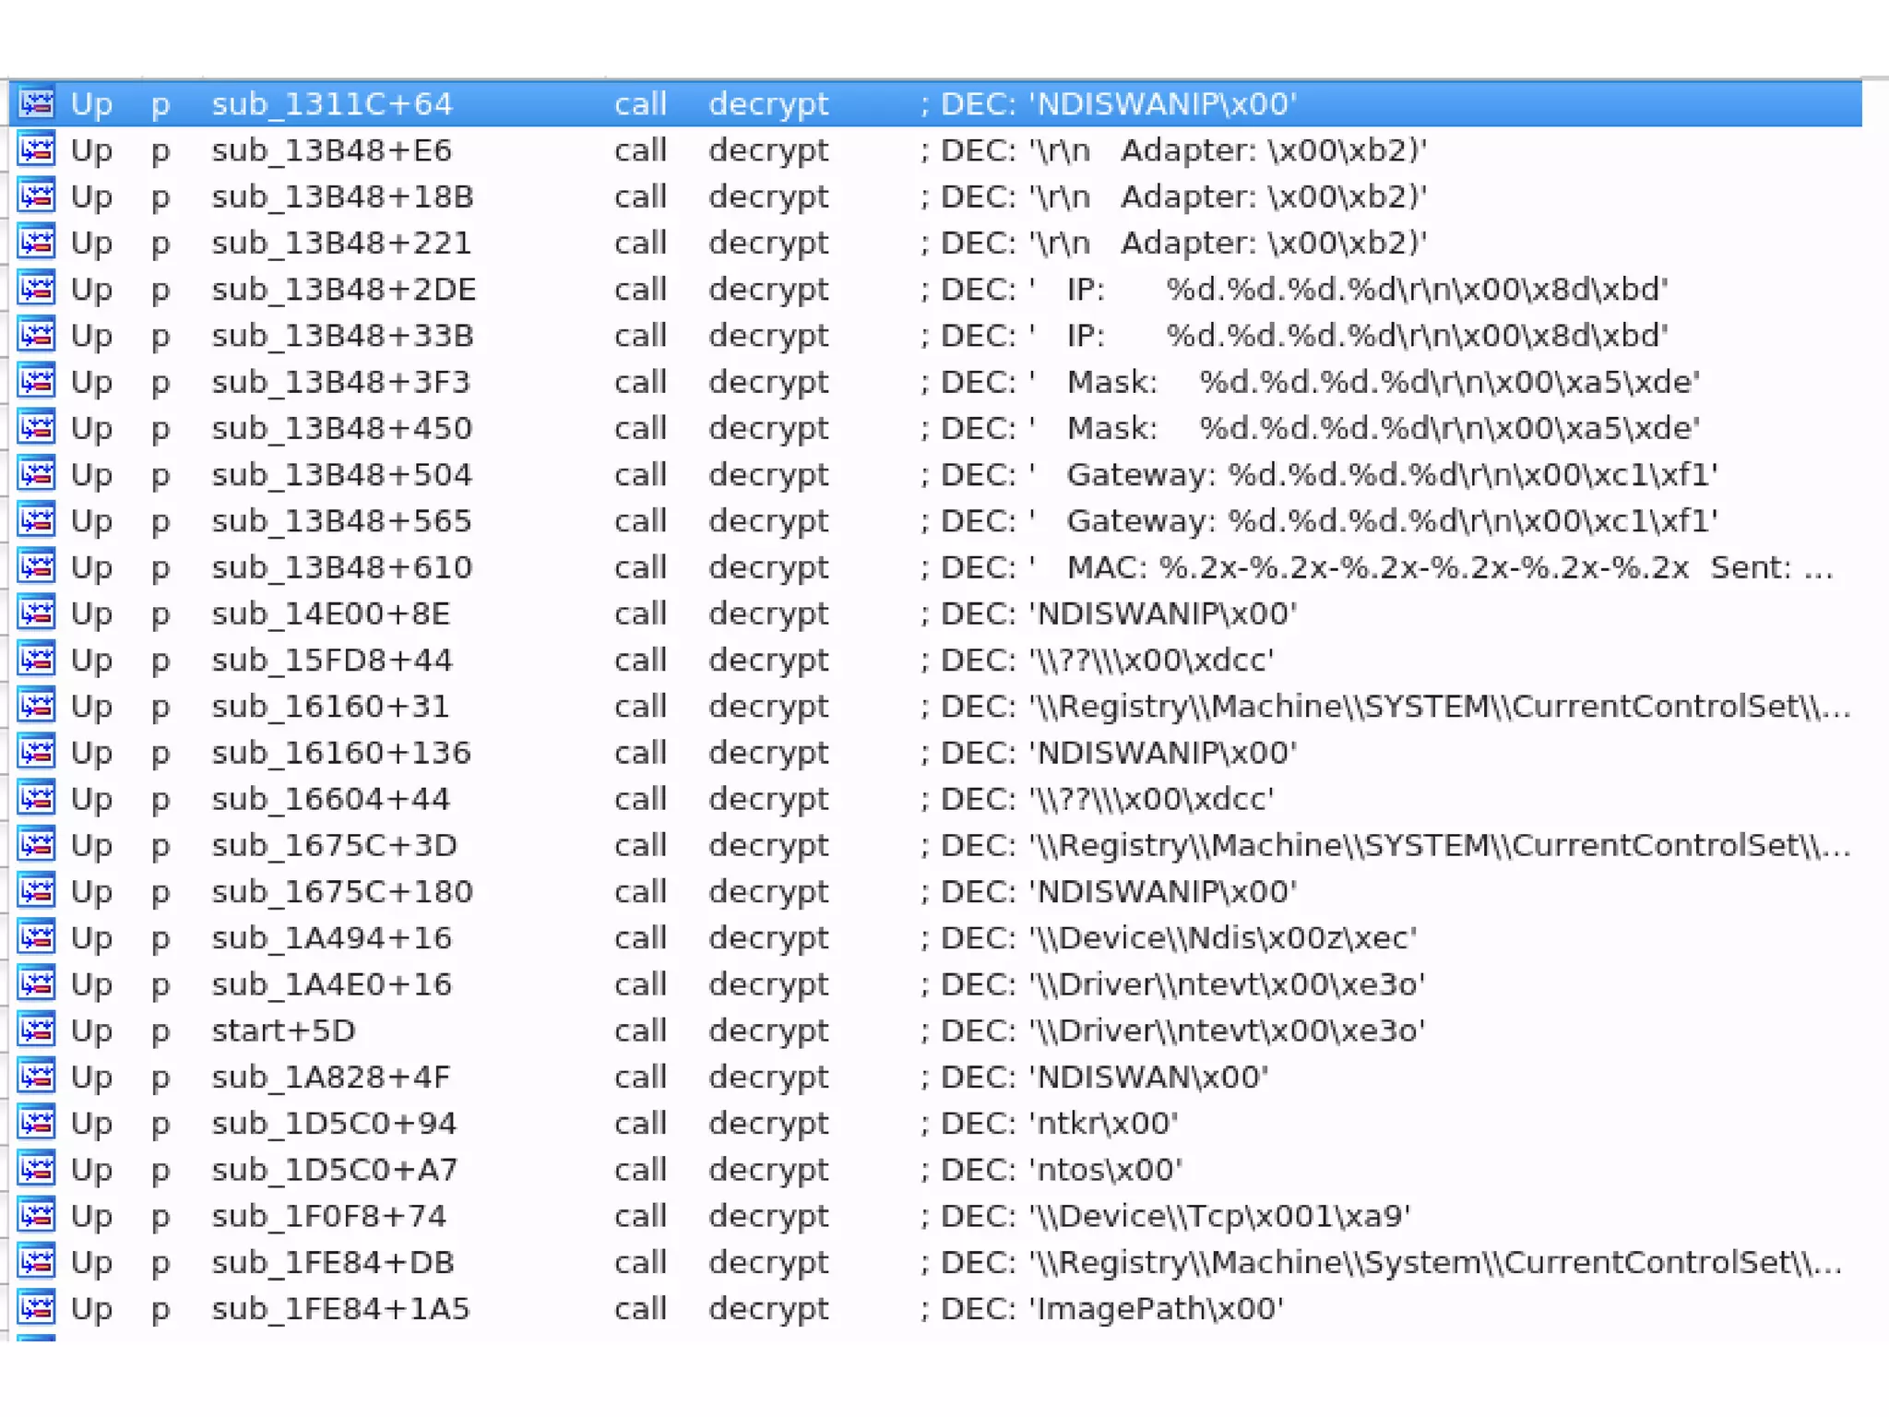Select the sub_13B48+610 MAC format row

[x=342, y=566]
